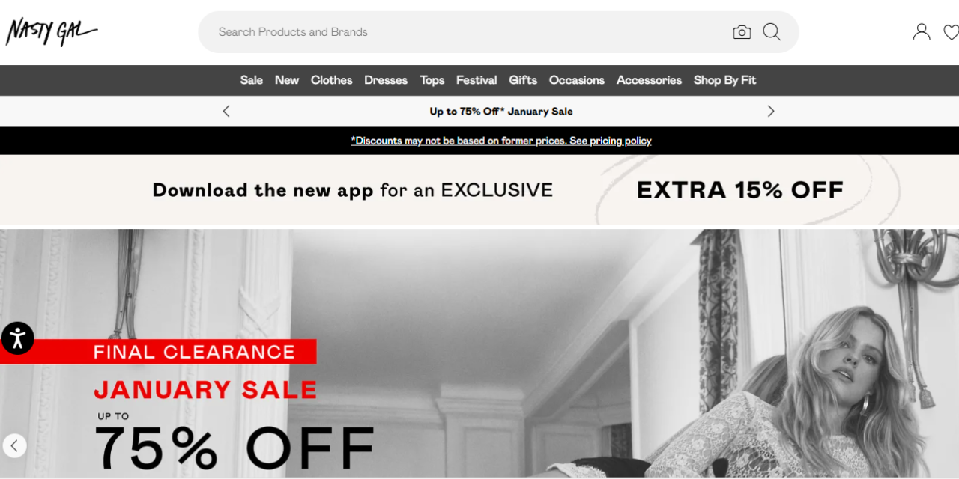
Task: Follow the pricing policy discount link
Action: click(x=501, y=141)
